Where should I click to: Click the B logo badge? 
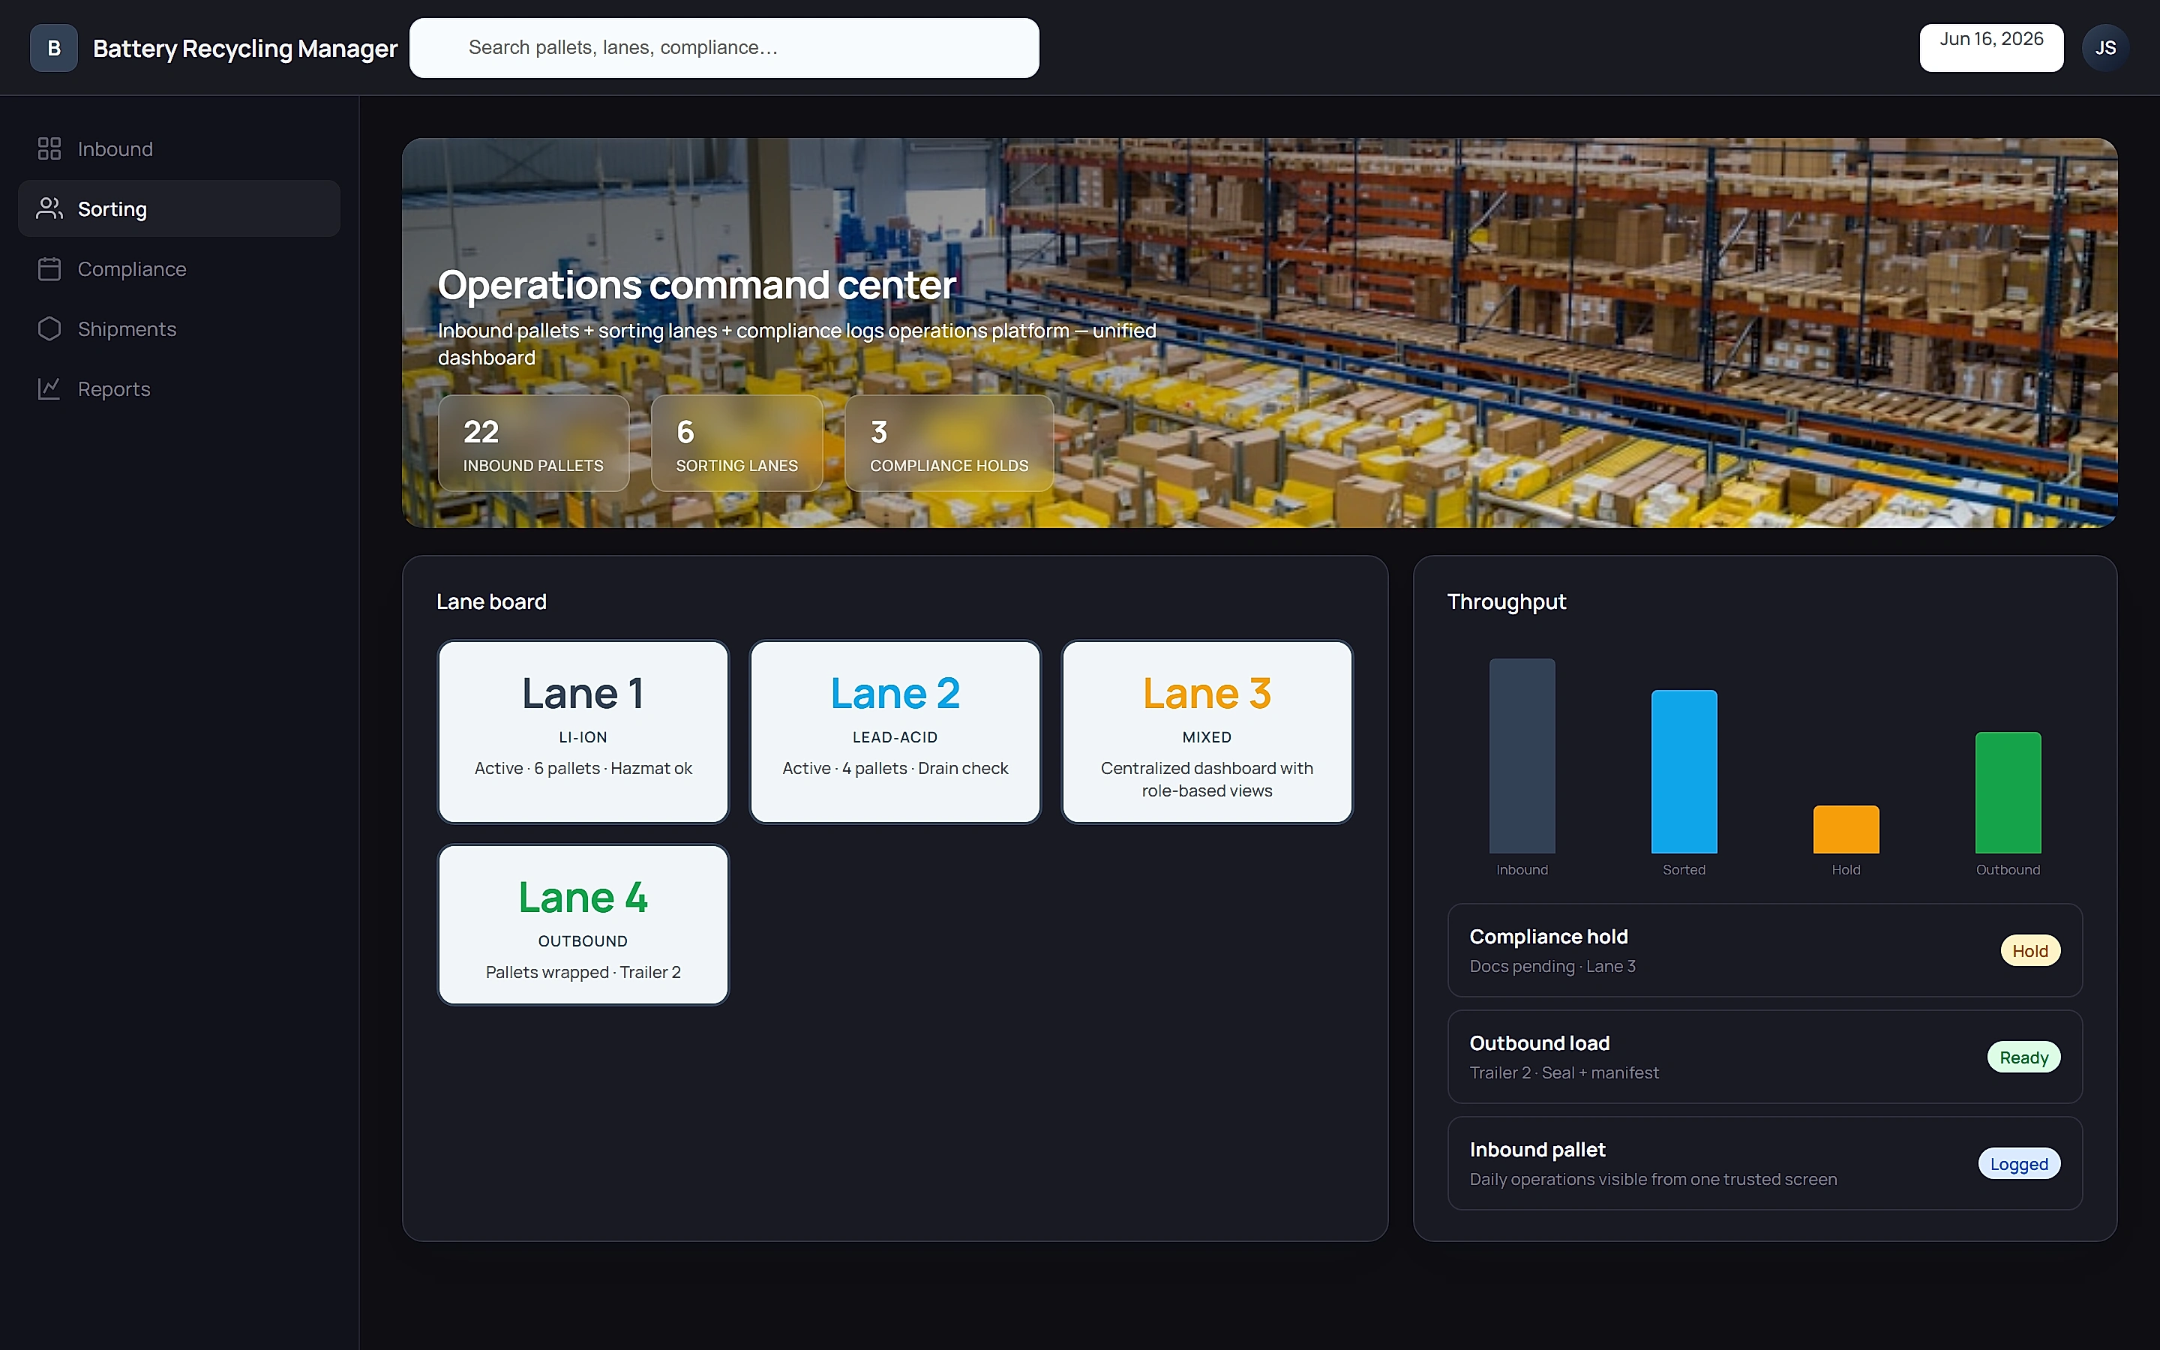pyautogui.click(x=53, y=47)
